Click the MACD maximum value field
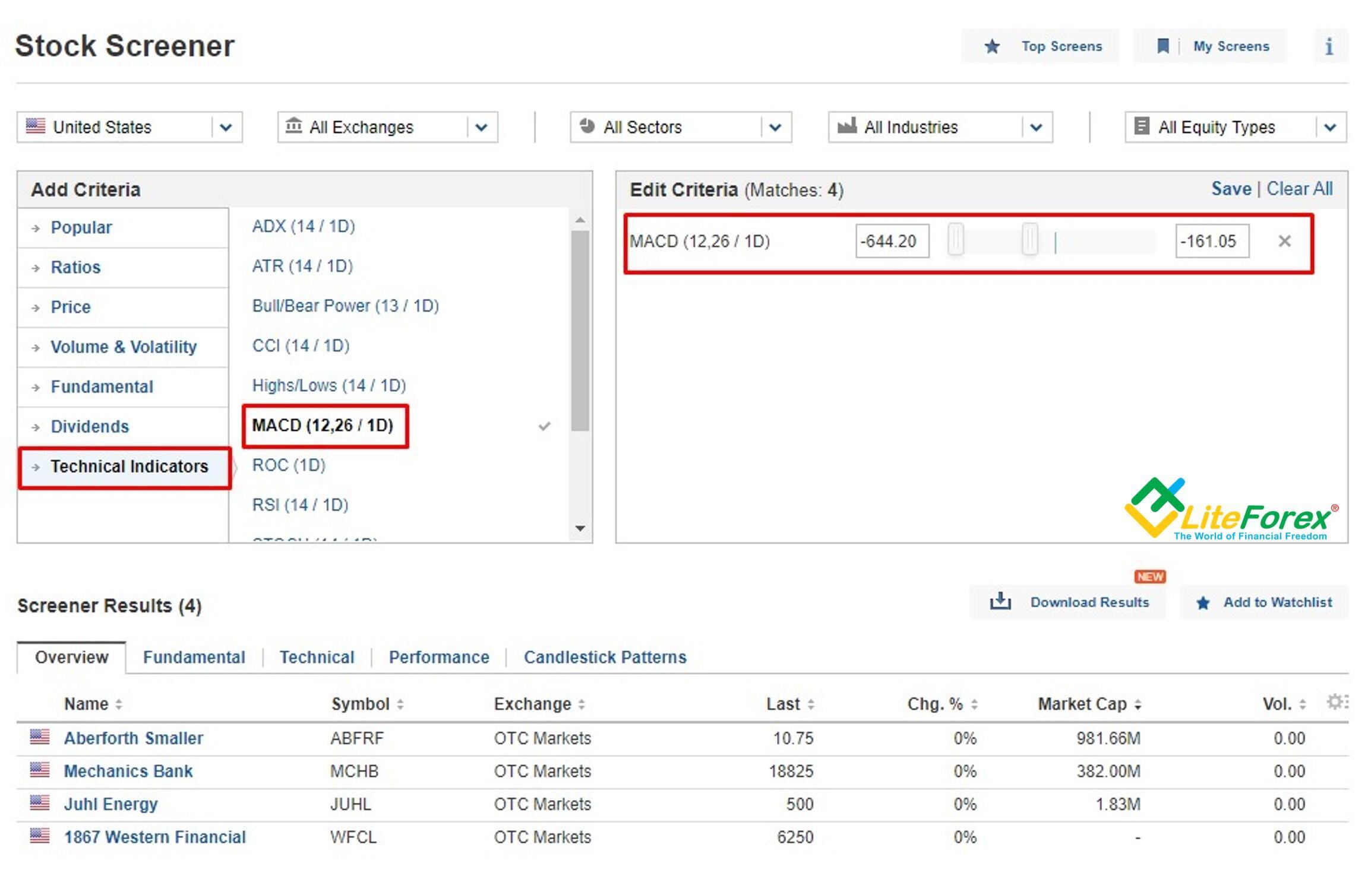 tap(1212, 241)
